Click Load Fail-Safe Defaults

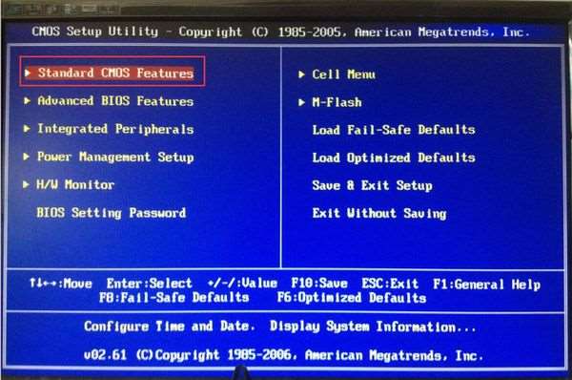tap(394, 130)
